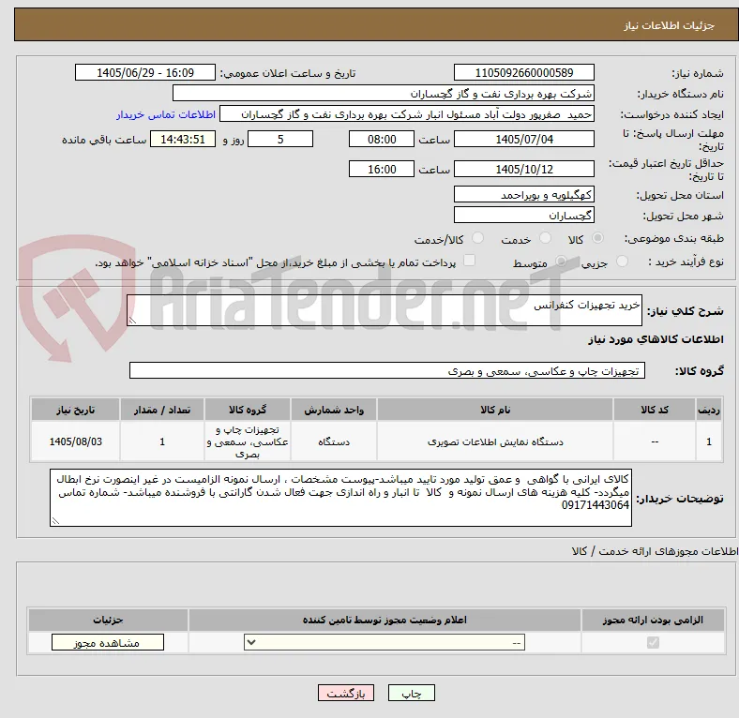Click the remaining time field 14:43:51
Screen dimensions: 739x718
coord(183,140)
